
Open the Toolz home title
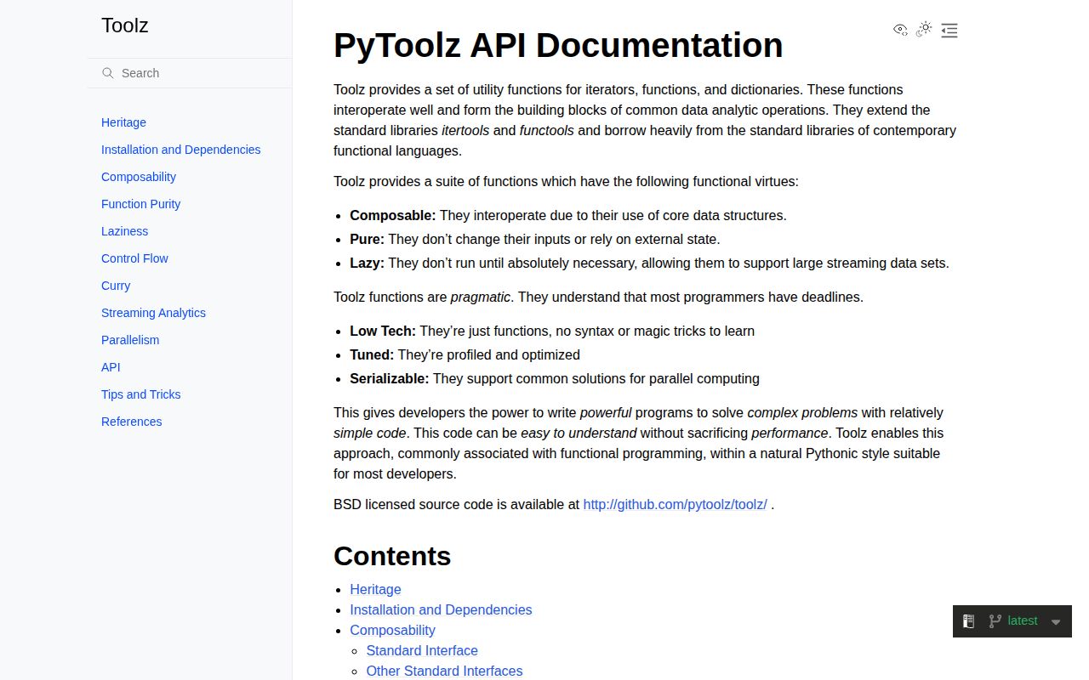click(125, 25)
